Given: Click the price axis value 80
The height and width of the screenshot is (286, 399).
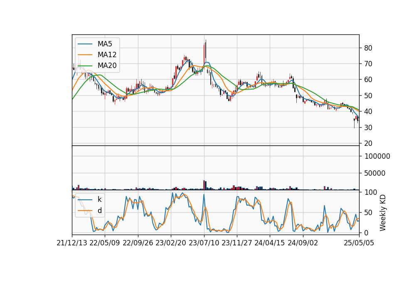Looking at the screenshot, I should (368, 48).
